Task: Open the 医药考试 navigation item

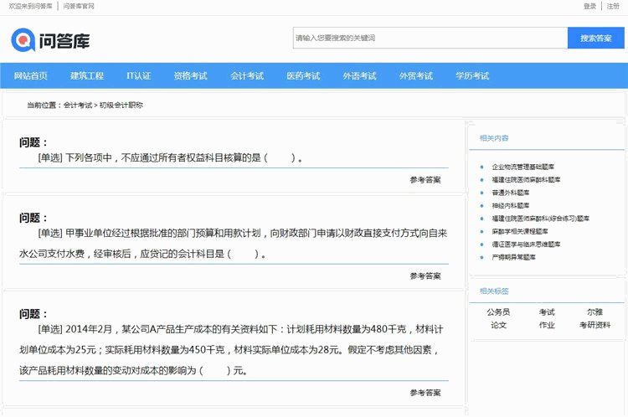Action: pos(303,75)
